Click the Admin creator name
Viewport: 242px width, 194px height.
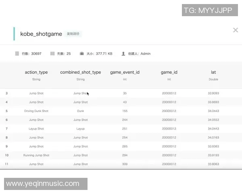click(145, 53)
